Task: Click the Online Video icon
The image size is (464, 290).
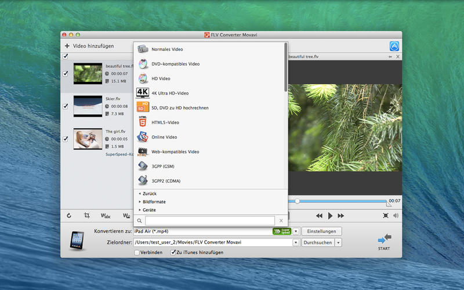Action: point(143,137)
